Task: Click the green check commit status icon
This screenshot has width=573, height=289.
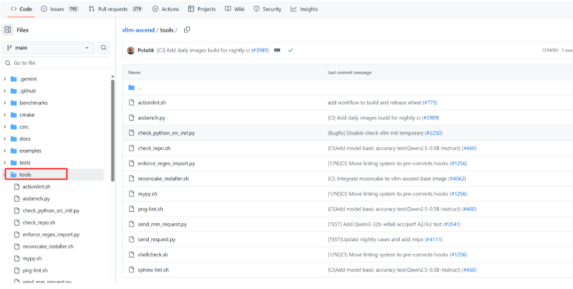Action: 291,50
